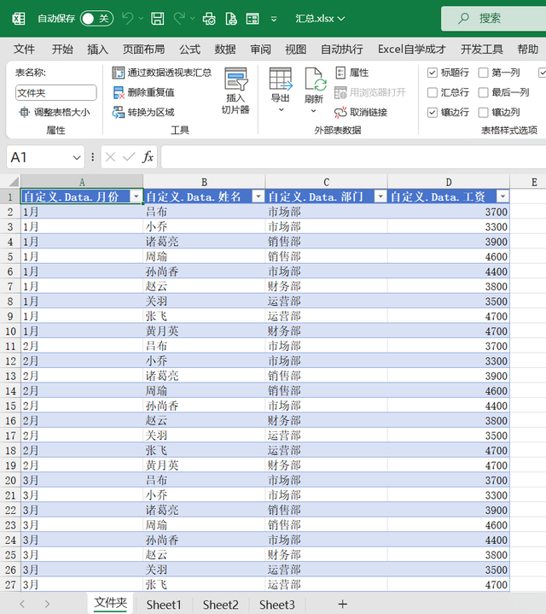Toggle the AutoSave switch

96,19
